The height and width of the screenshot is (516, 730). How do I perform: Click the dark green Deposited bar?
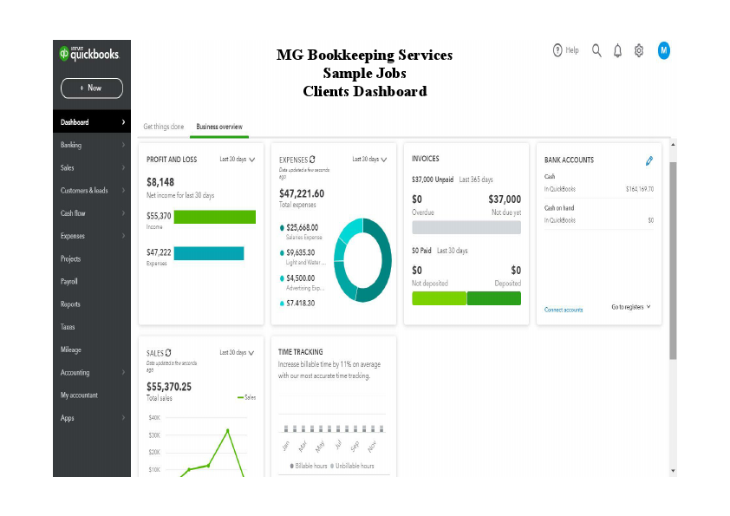493,298
